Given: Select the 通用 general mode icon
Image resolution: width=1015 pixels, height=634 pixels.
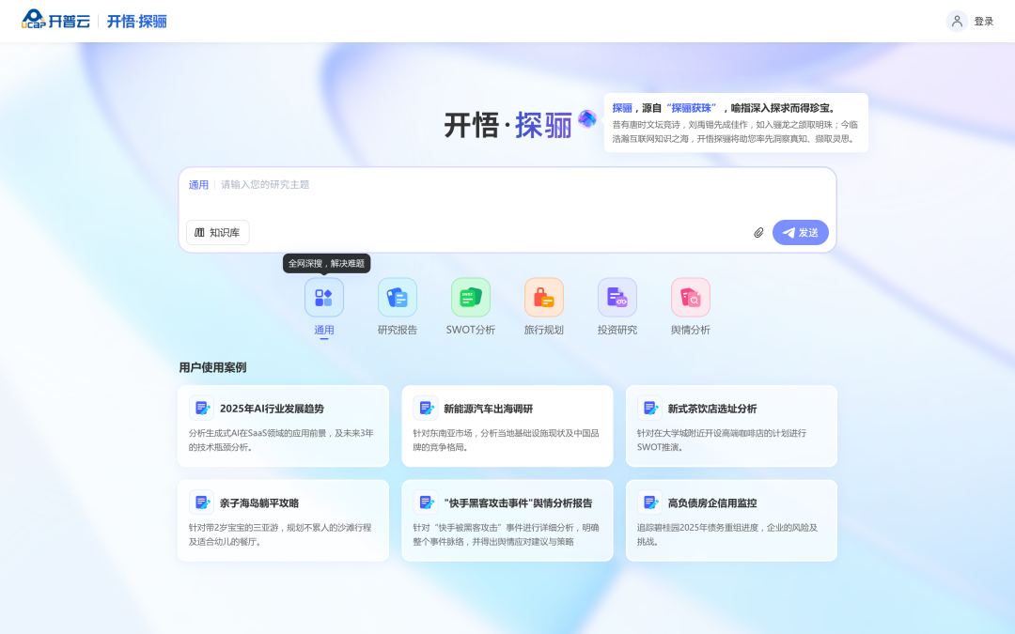Looking at the screenshot, I should (x=324, y=298).
